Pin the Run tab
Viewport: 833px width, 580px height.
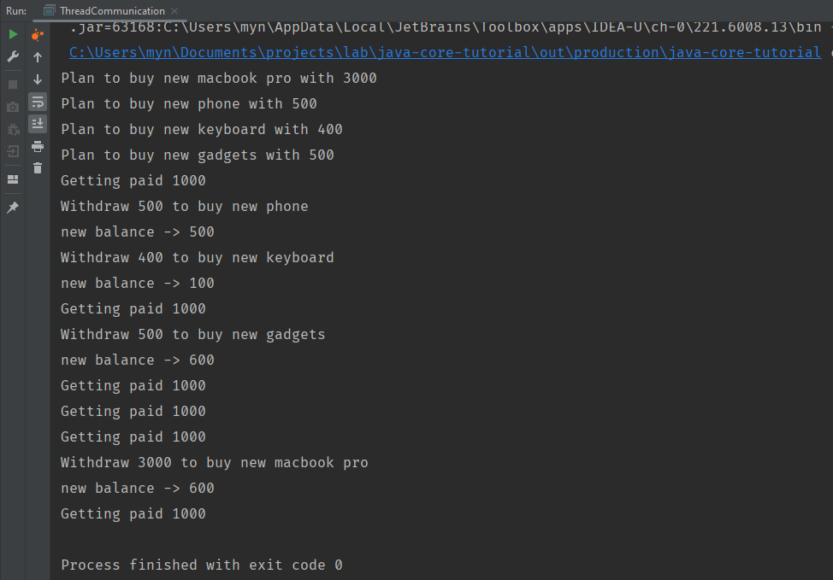(13, 207)
